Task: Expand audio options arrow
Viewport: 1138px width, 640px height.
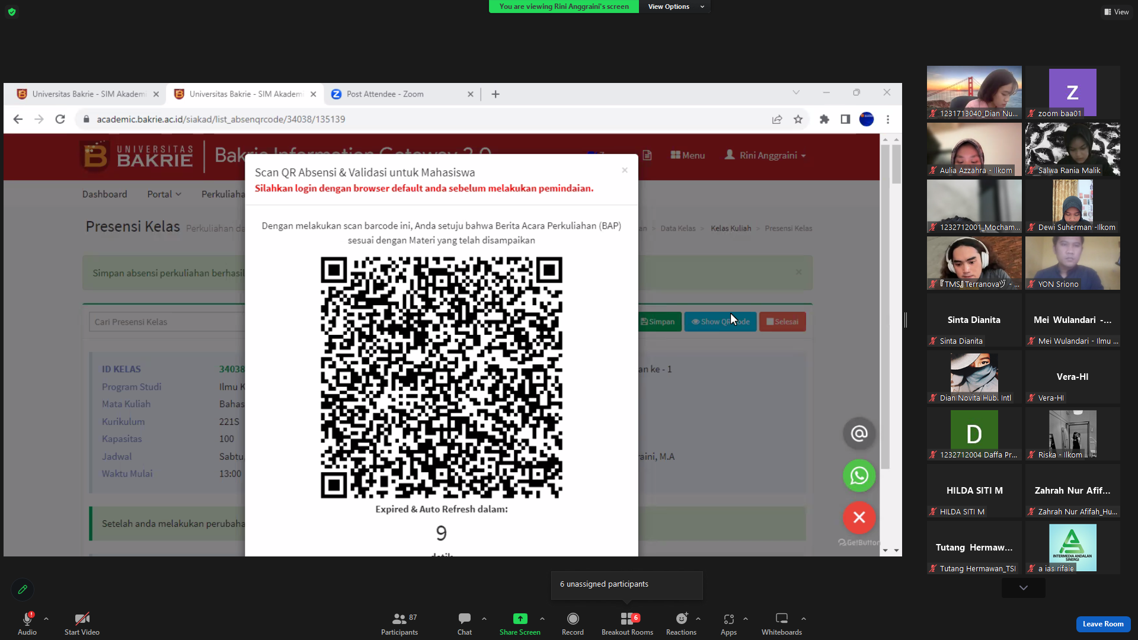Action: pyautogui.click(x=46, y=619)
